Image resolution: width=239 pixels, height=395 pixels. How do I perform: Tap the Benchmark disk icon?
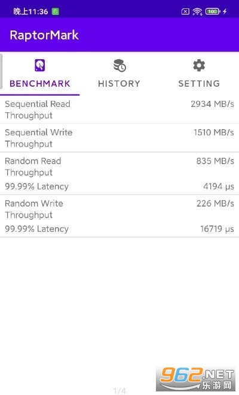(x=40, y=65)
